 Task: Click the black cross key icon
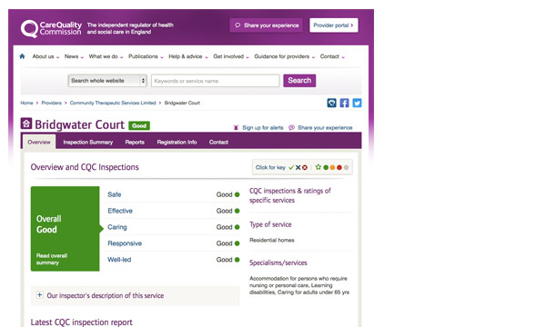coord(298,167)
